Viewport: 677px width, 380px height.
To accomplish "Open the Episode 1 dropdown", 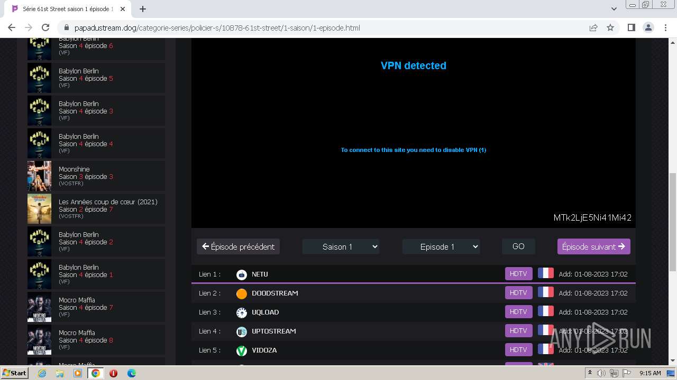I will (441, 246).
